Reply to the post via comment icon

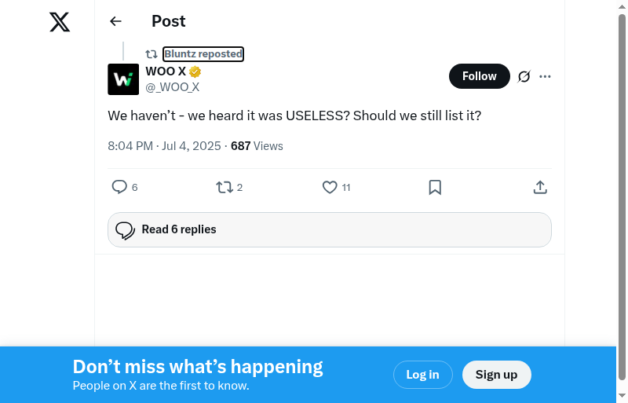pos(120,187)
